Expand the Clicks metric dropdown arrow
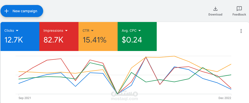The image size is (249, 103). (17, 30)
